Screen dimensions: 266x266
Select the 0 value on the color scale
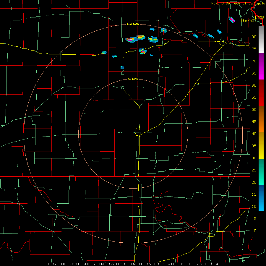pos(255,231)
